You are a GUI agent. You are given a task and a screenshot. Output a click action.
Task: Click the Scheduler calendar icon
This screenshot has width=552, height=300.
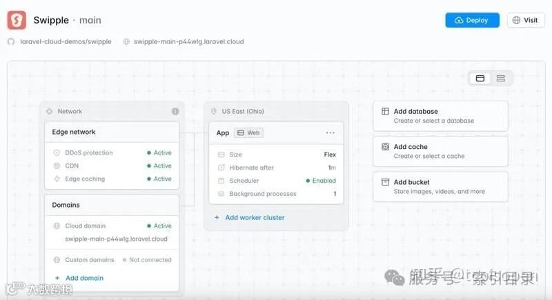pos(221,181)
